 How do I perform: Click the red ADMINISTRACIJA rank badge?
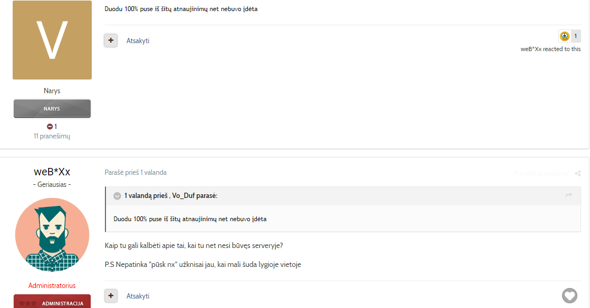52,302
